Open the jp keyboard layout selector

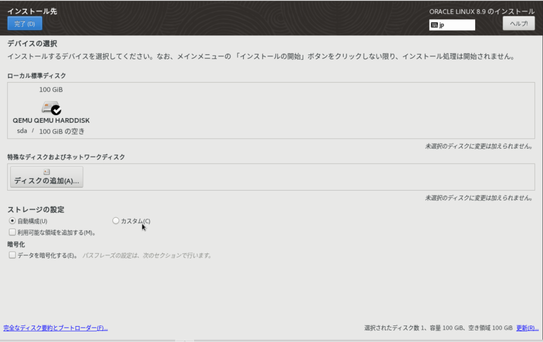452,24
